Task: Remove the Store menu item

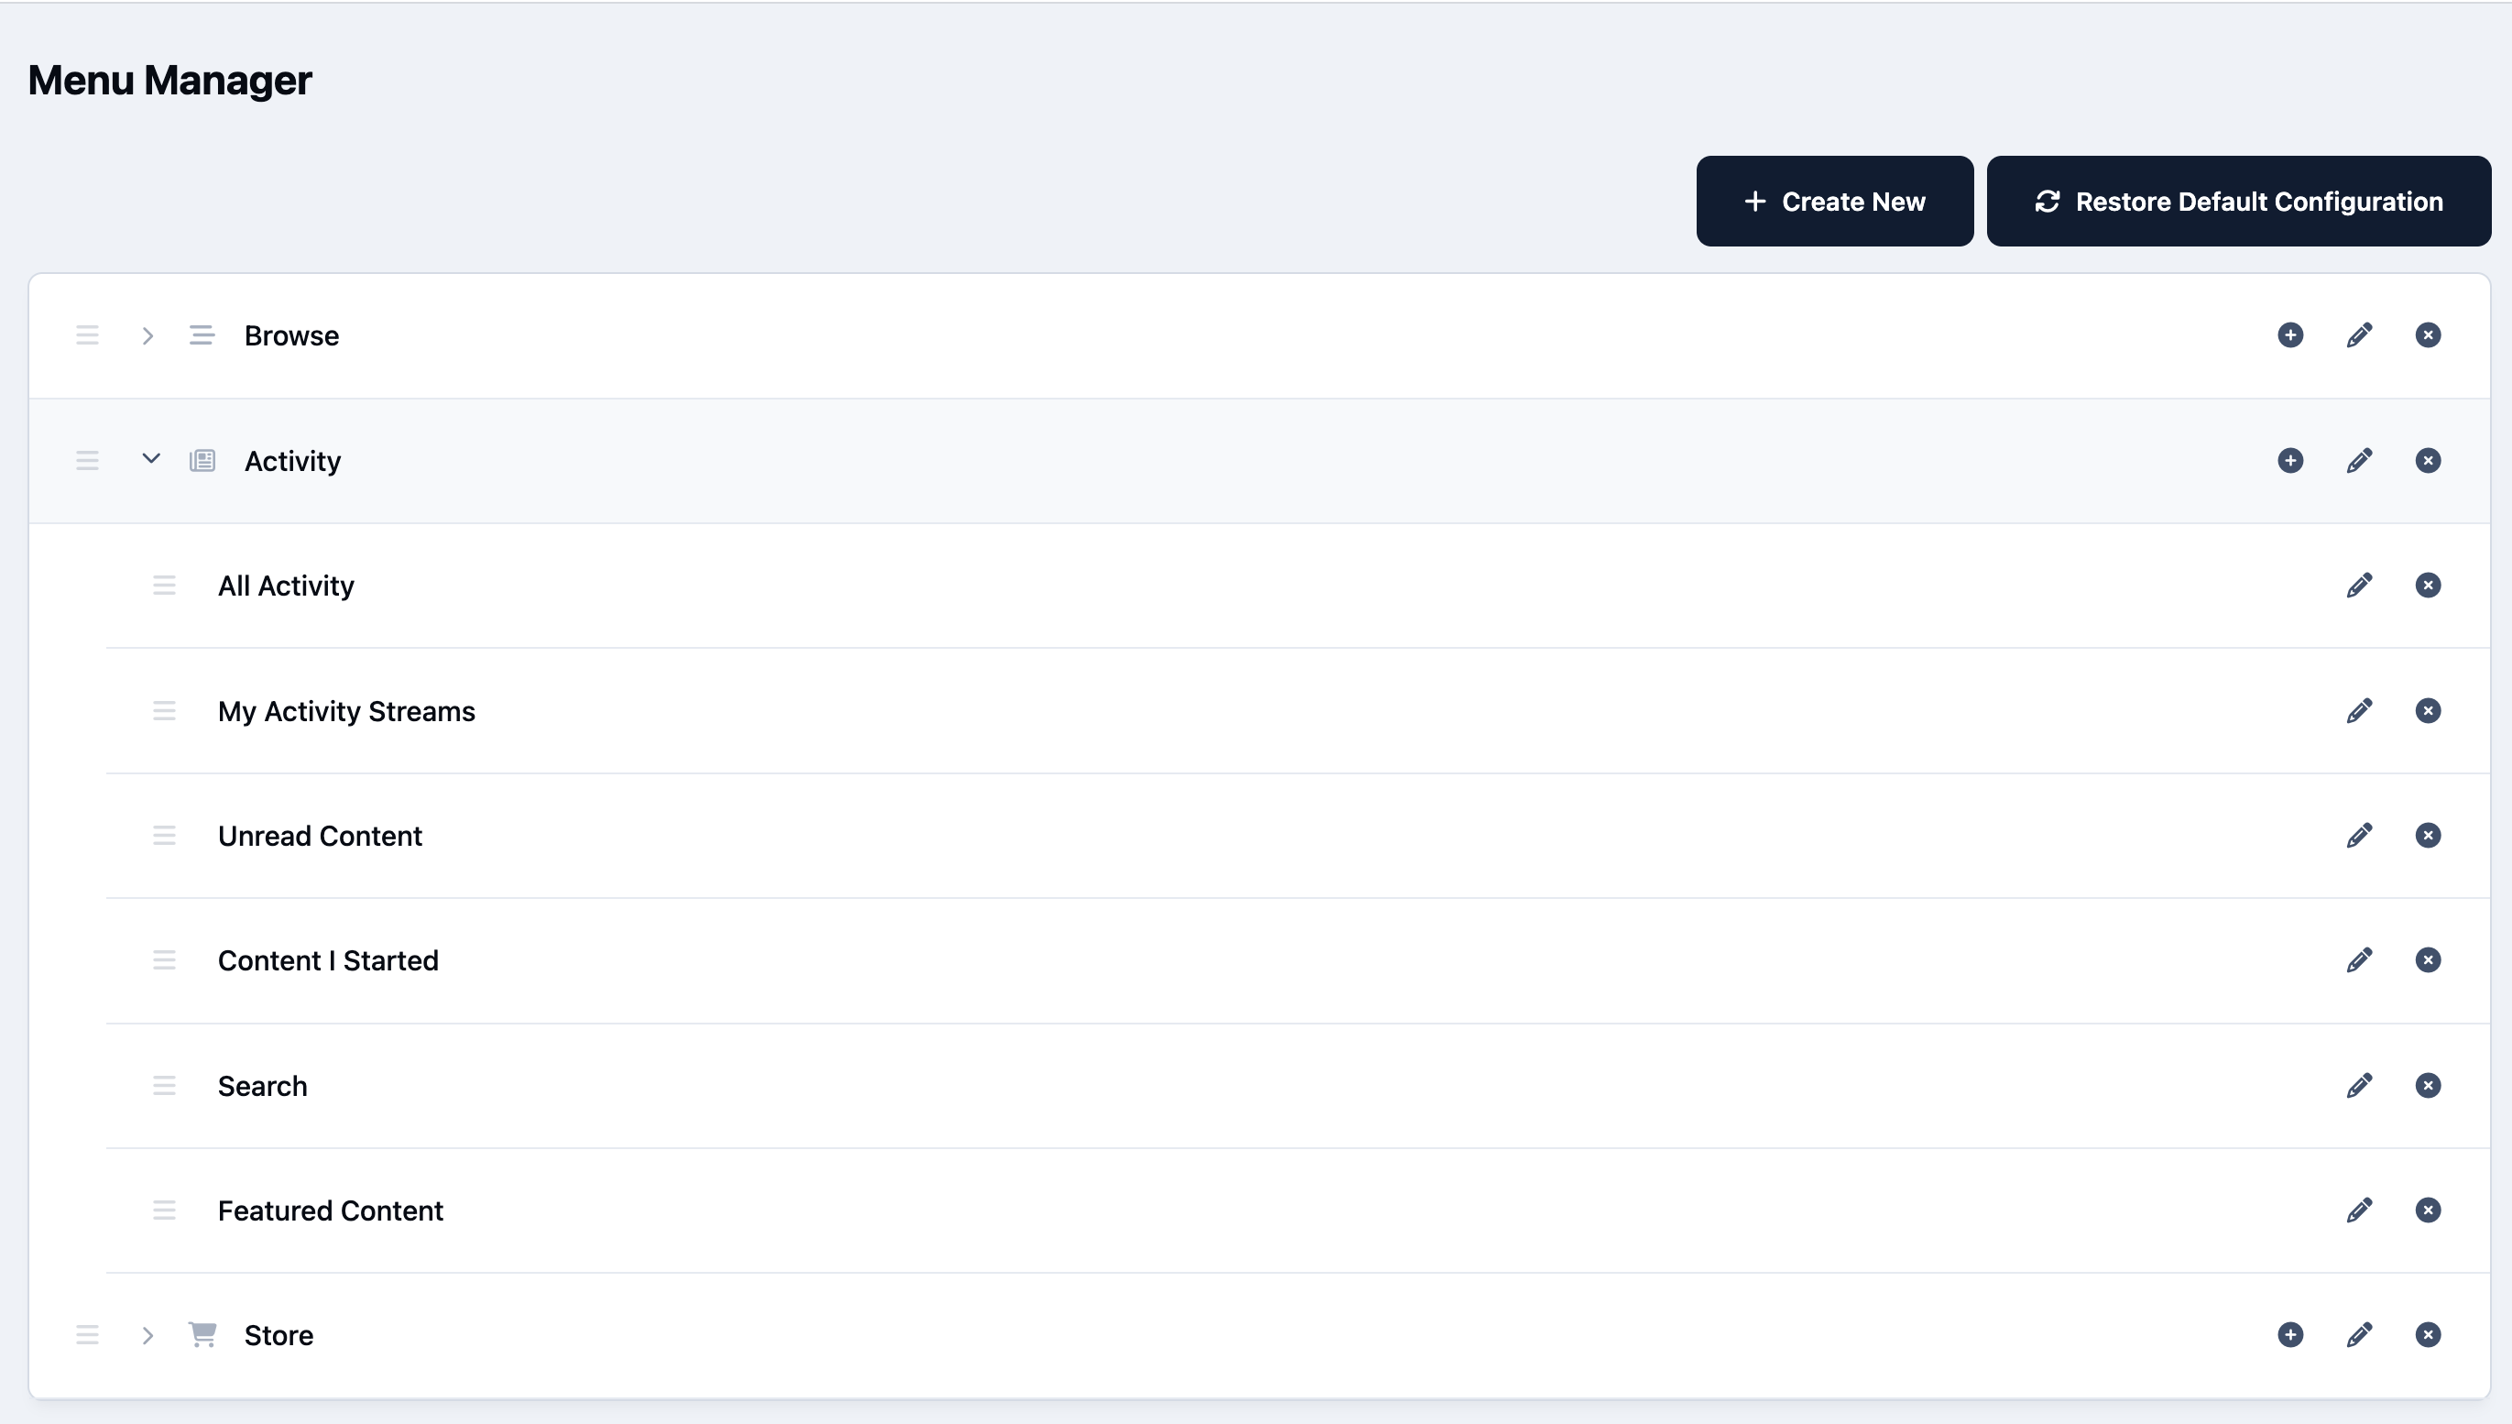Action: (x=2428, y=1335)
